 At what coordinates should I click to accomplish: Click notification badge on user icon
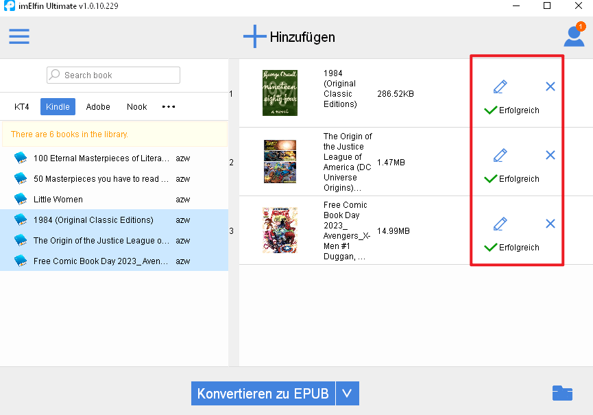point(581,27)
